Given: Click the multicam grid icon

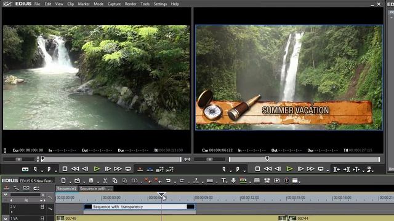Looking at the screenshot, I should tap(257, 180).
